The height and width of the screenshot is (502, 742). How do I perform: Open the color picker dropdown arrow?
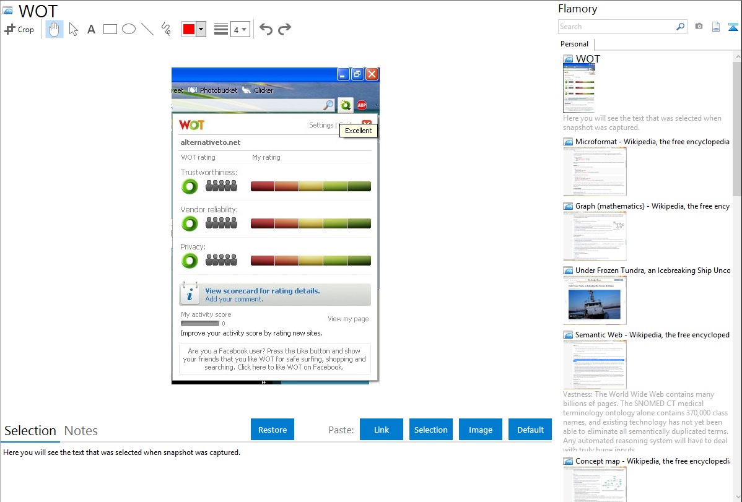201,29
